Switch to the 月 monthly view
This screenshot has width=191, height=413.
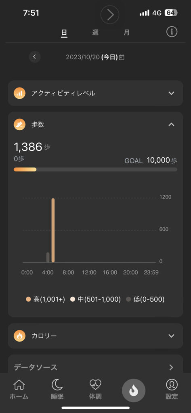tap(127, 33)
